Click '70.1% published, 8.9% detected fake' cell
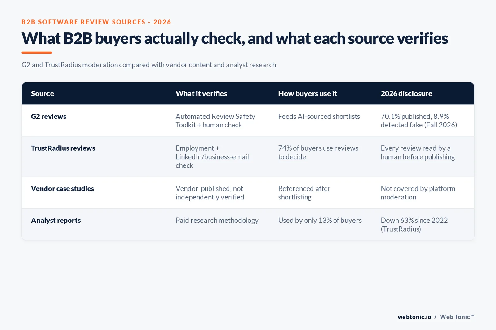Image resolution: width=496 pixels, height=330 pixels. coord(419,121)
